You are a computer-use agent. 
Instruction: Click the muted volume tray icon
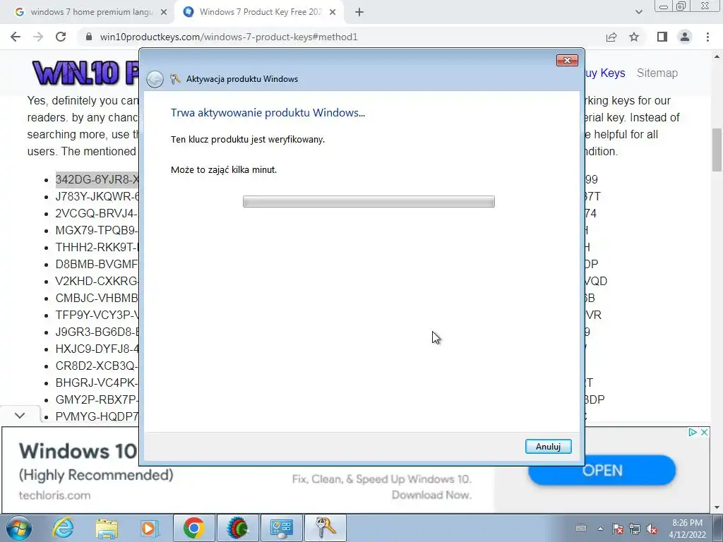point(652,529)
